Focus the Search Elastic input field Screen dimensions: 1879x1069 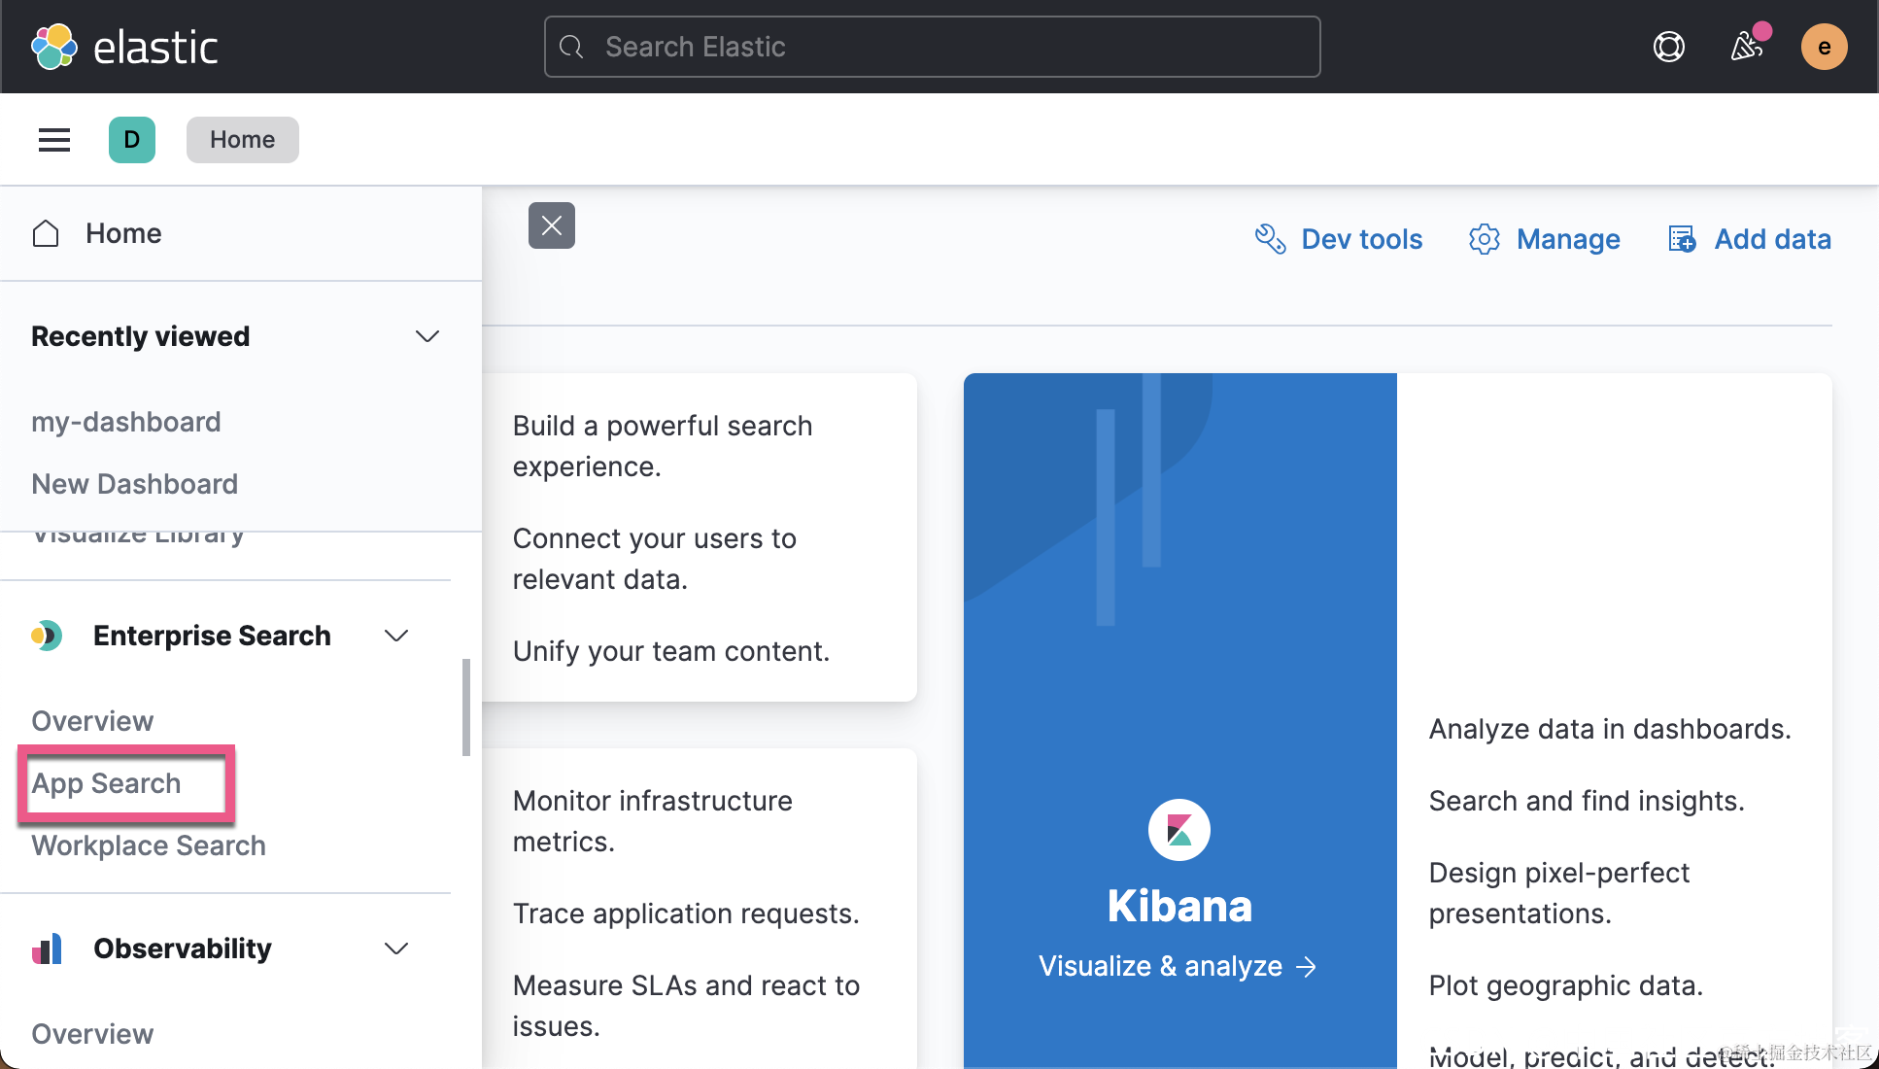click(x=933, y=47)
